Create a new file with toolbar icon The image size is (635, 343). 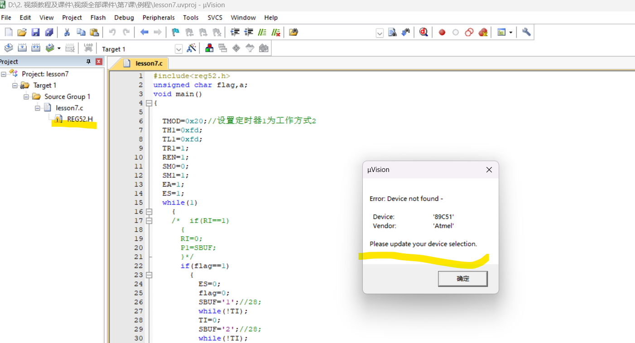click(x=9, y=32)
